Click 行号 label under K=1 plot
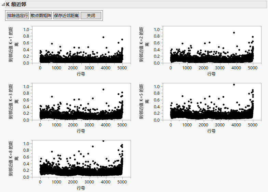This screenshot has height=192, width=268. tap(81, 74)
